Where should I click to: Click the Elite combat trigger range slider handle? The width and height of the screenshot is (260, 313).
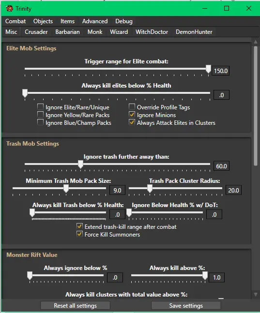[x=208, y=69]
